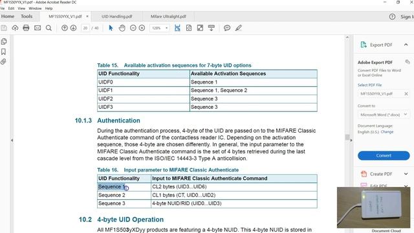
Task: Switch to the Tools tab
Action: click(27, 16)
